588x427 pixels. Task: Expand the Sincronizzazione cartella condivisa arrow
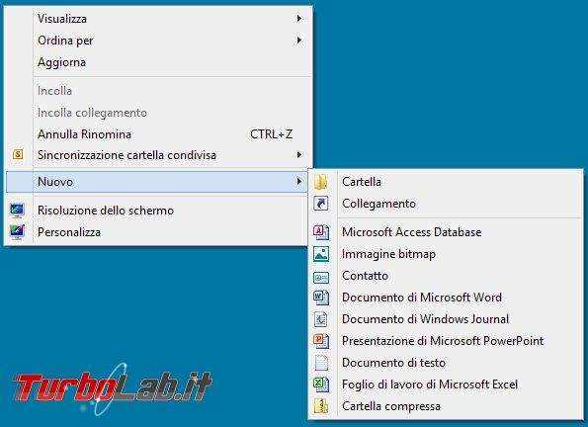298,154
